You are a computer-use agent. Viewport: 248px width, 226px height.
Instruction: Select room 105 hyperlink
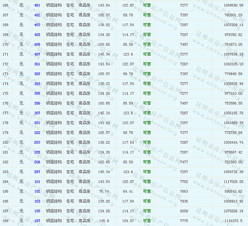point(37,211)
